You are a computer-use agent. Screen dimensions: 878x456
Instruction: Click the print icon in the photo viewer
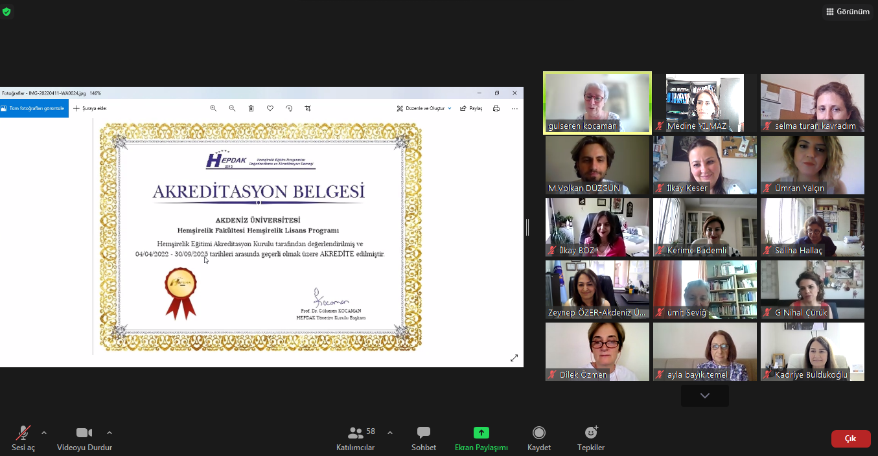coord(496,109)
